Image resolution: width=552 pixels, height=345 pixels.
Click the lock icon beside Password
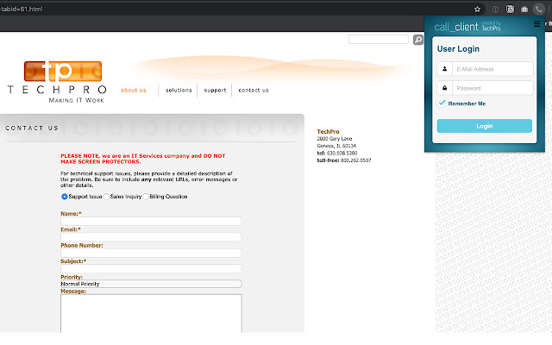[x=445, y=88]
